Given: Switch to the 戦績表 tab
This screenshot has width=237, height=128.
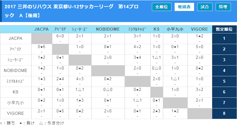Looking at the screenshot, I should (x=184, y=7).
